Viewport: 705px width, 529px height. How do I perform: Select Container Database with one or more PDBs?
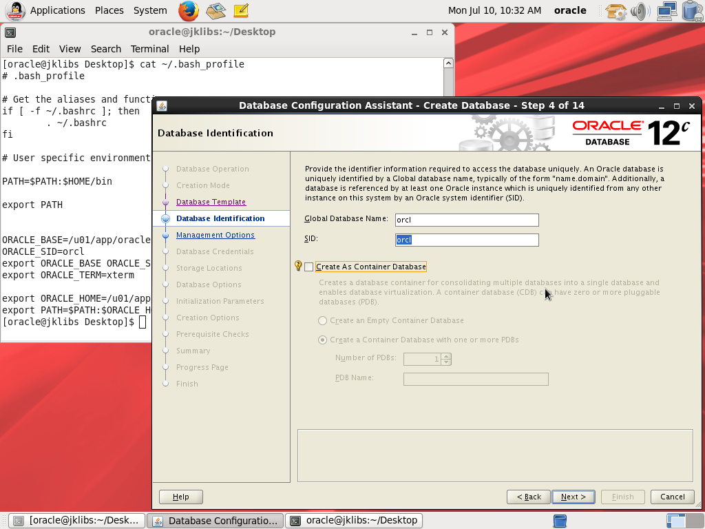click(323, 340)
